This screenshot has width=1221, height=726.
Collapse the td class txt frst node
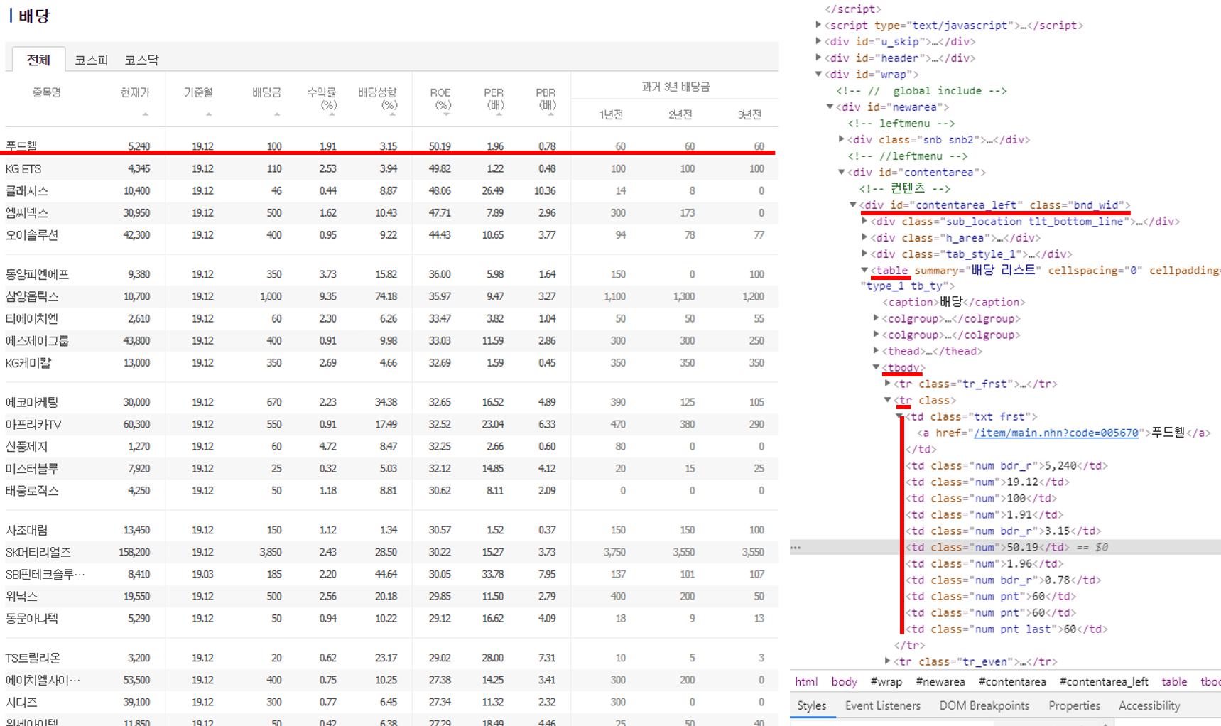(899, 416)
